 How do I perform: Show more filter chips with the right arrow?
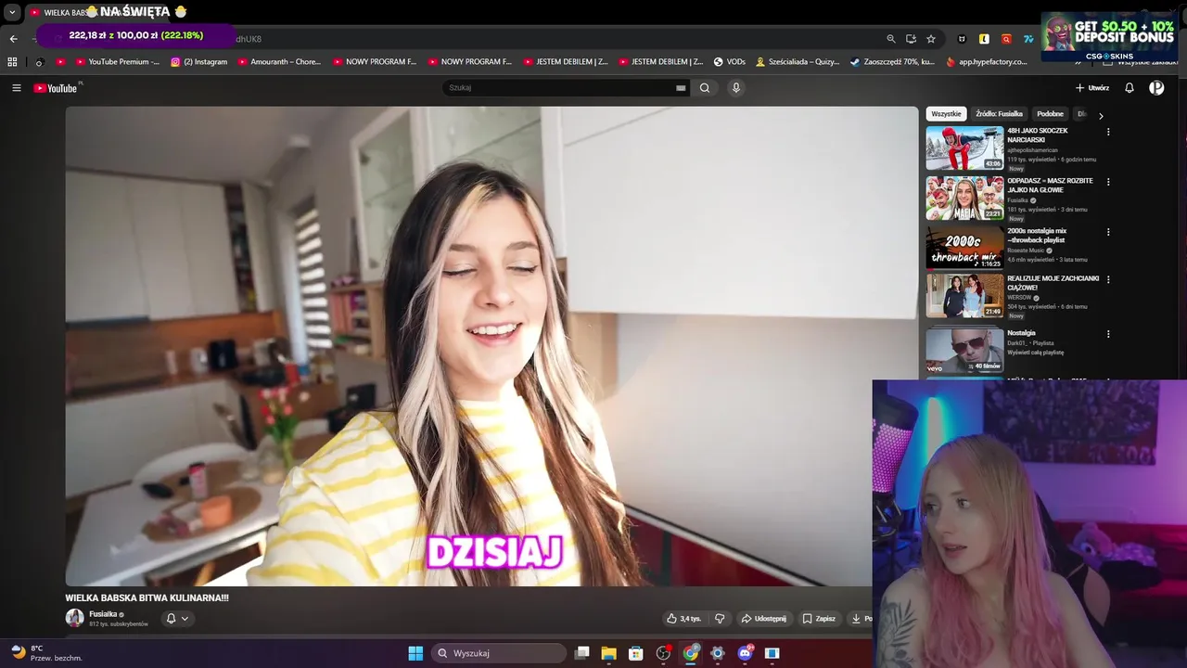pyautogui.click(x=1101, y=115)
